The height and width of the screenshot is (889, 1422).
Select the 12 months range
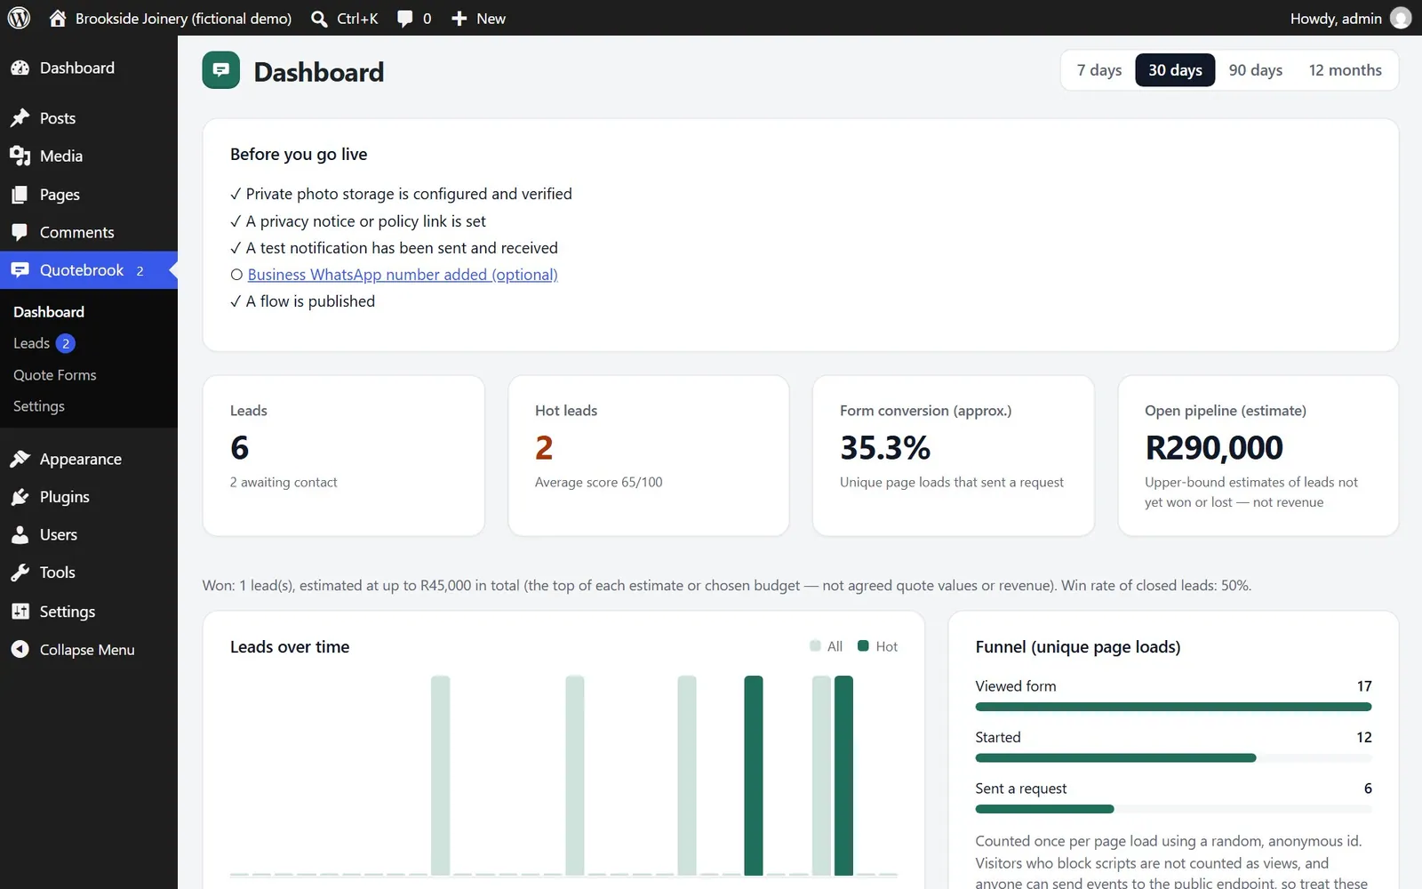coord(1346,70)
